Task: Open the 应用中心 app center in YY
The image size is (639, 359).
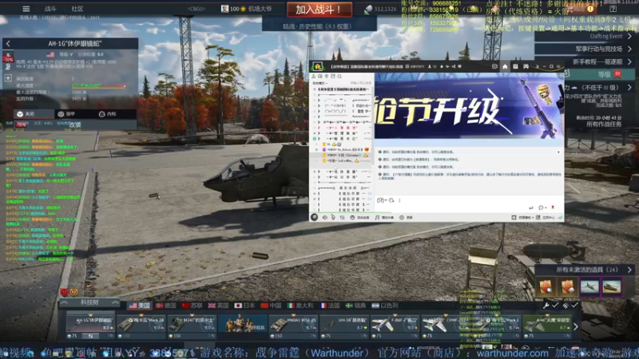Action: pos(546,218)
